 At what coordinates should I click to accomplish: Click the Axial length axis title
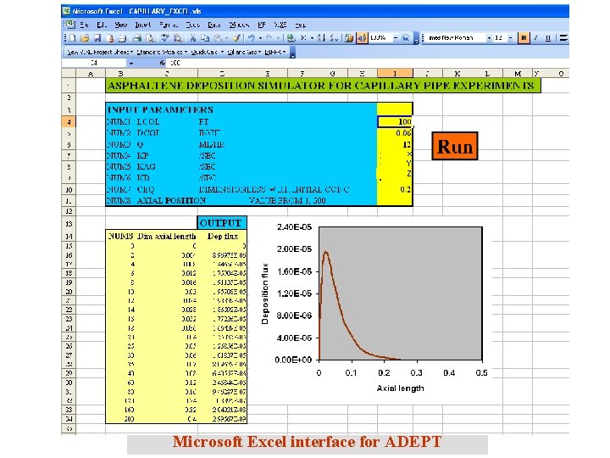[400, 388]
